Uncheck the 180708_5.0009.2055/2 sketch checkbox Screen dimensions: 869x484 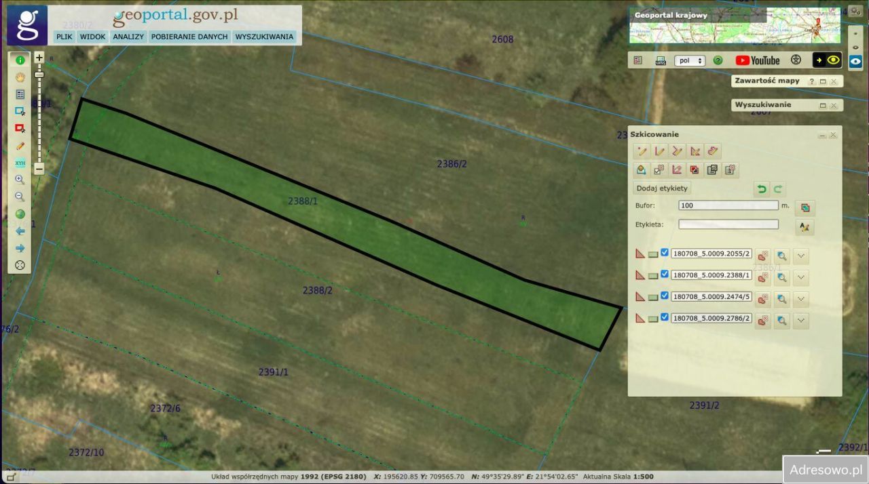pyautogui.click(x=665, y=253)
